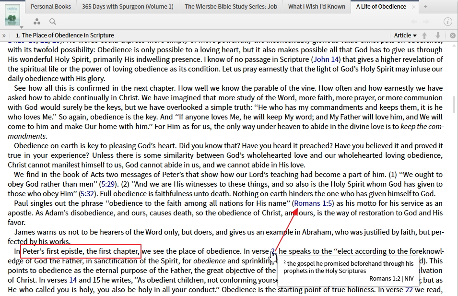Switch to 365 Days with Spurgeon tab
This screenshot has height=296, width=458.
[x=128, y=6]
